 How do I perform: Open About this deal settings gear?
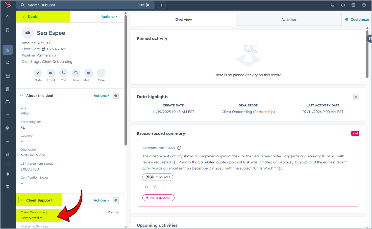(x=116, y=96)
